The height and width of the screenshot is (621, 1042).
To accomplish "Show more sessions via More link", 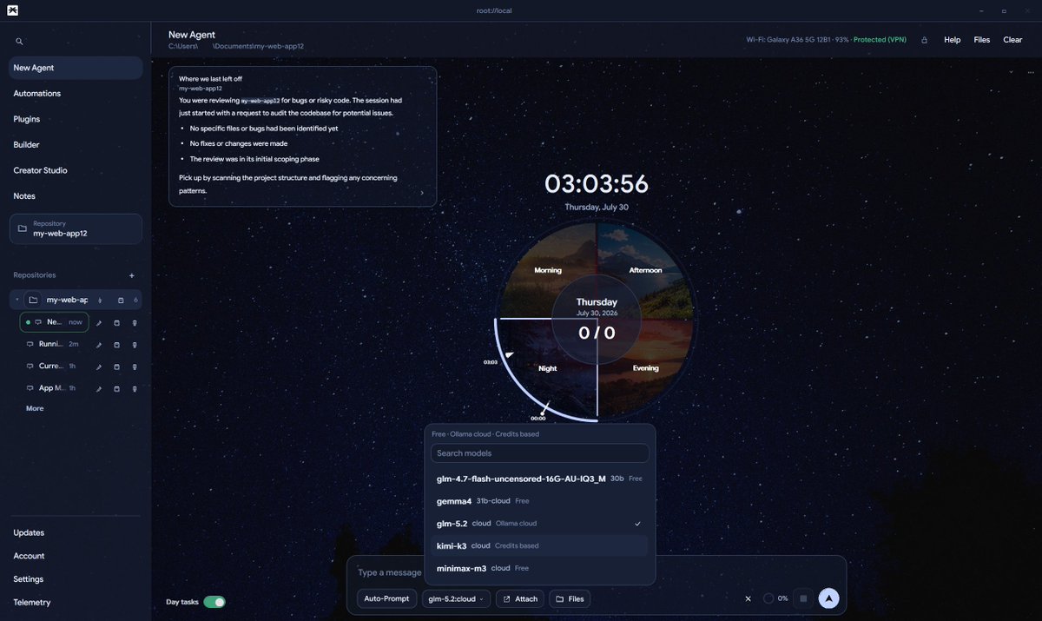I will tap(35, 408).
